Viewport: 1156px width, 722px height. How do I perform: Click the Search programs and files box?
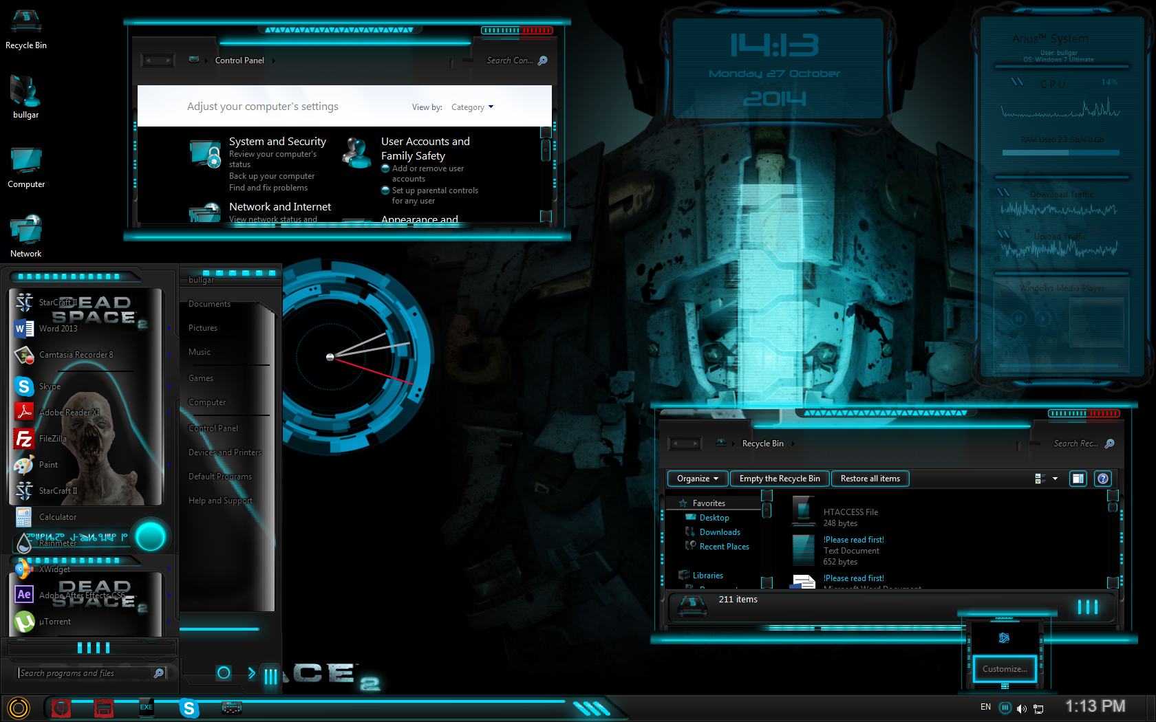pyautogui.click(x=86, y=673)
